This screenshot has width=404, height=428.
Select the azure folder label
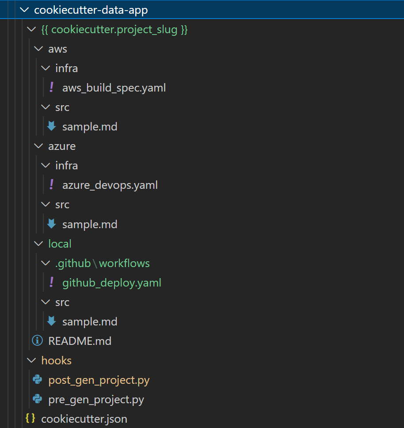[x=62, y=146]
